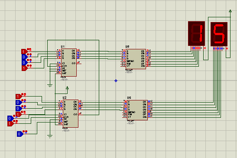Select the U2 counter chip
This screenshot has width=237, height=158.
tap(71, 113)
